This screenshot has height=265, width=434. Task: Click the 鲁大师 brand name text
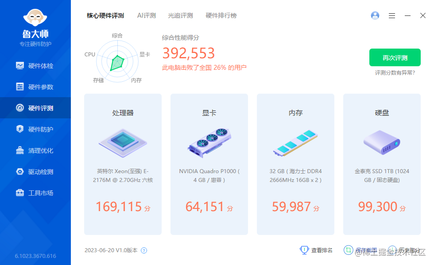[35, 34]
